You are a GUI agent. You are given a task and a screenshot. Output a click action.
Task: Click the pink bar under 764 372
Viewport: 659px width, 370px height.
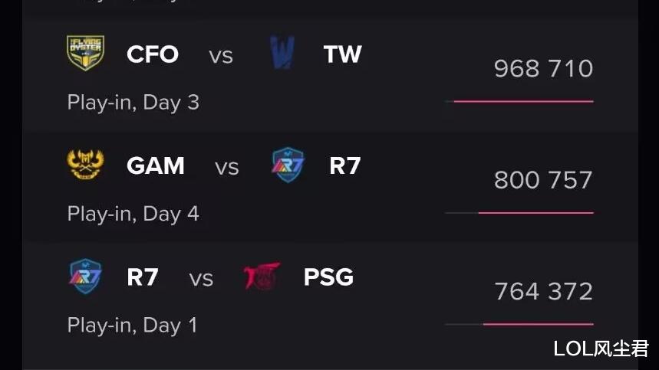tap(539, 324)
